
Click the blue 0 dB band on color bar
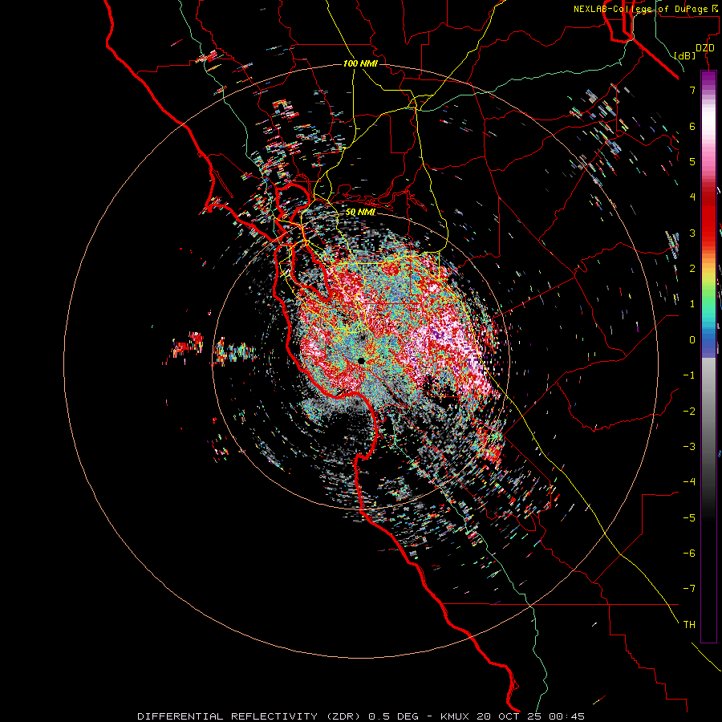(708, 341)
